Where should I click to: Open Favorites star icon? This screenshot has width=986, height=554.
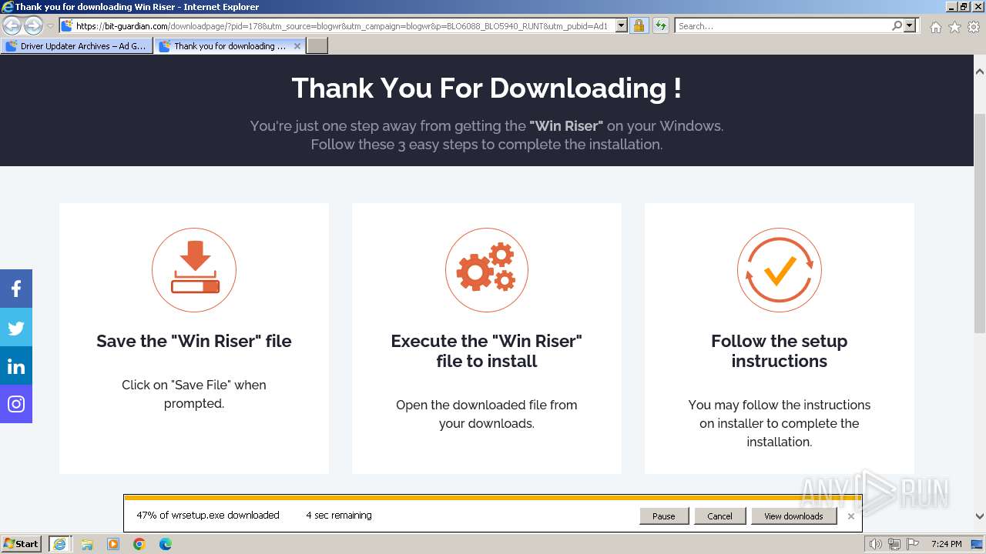(x=954, y=27)
